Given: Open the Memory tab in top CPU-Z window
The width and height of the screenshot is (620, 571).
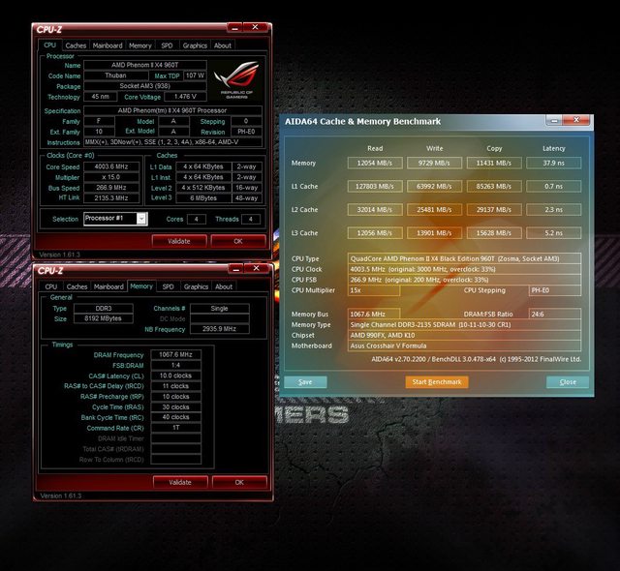Looking at the screenshot, I should [x=139, y=45].
